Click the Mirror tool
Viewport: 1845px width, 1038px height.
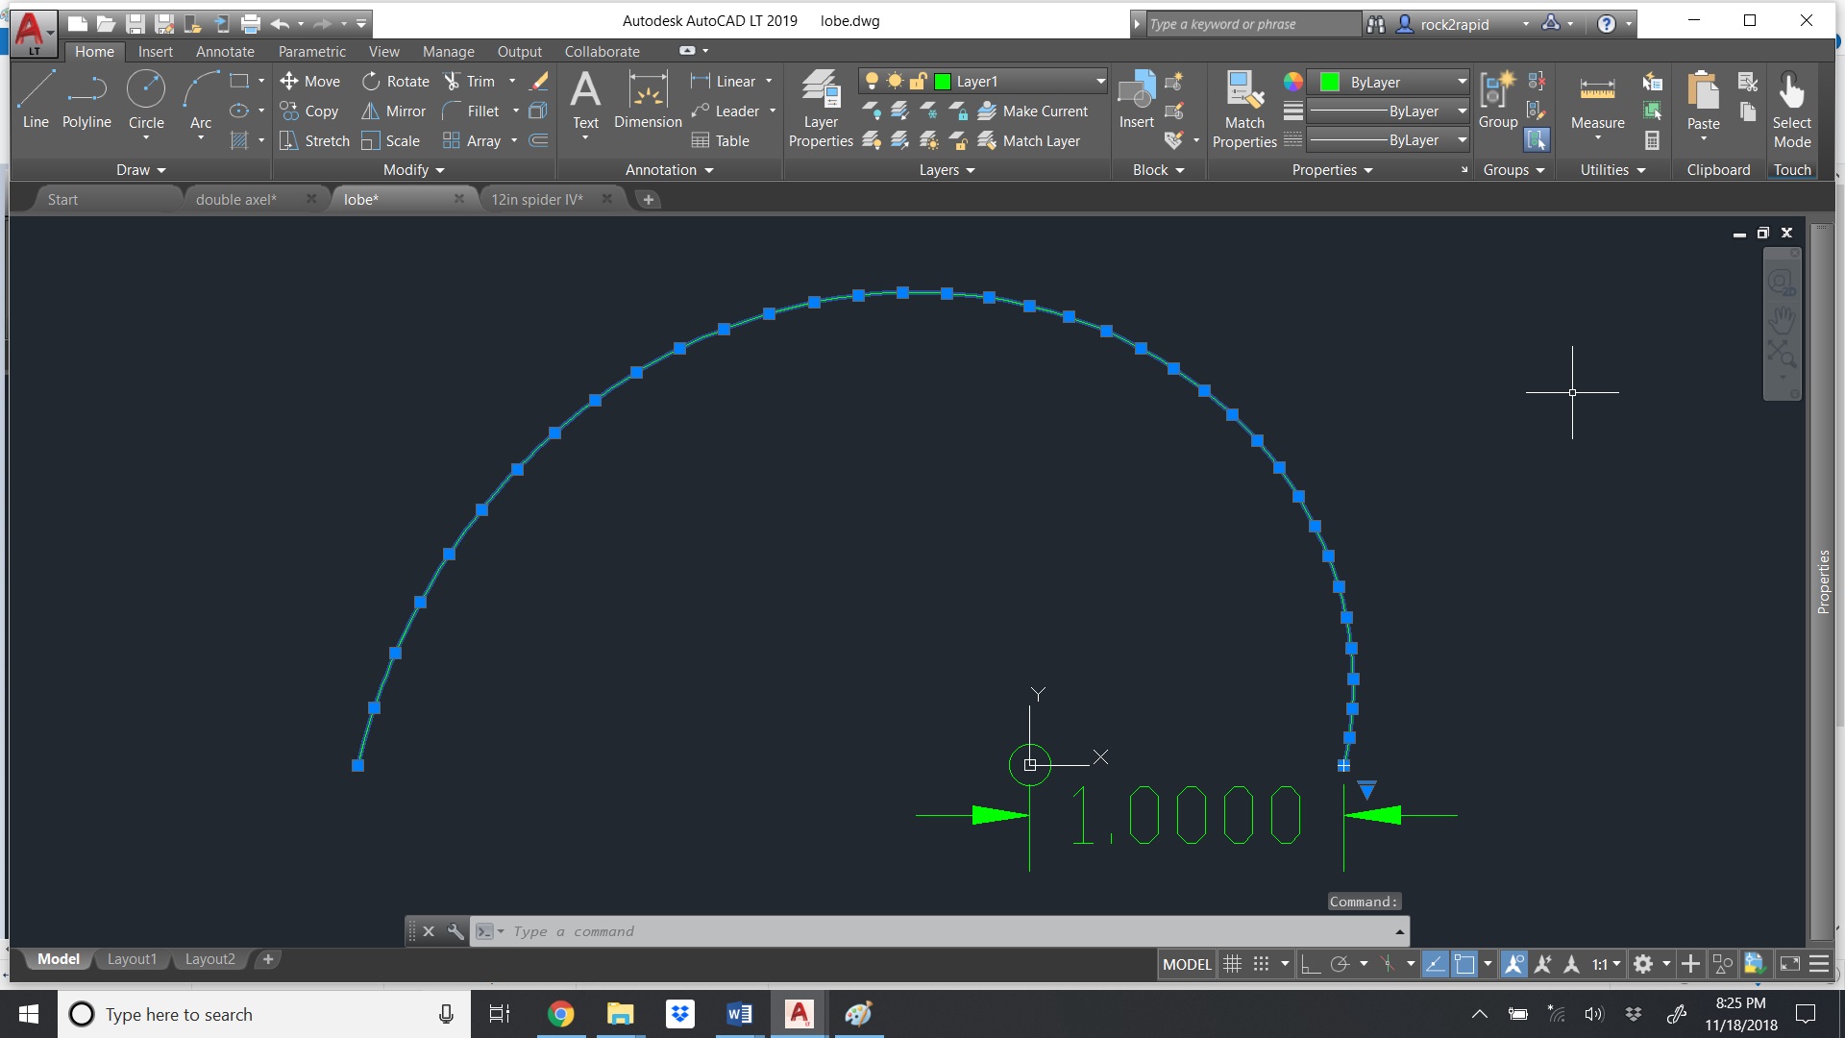(393, 111)
